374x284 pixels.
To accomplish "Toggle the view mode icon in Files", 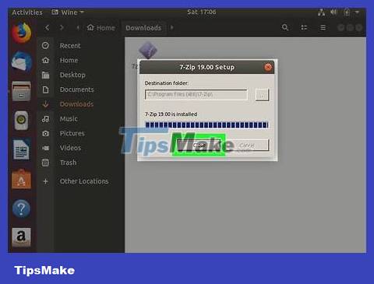I will click(x=304, y=27).
